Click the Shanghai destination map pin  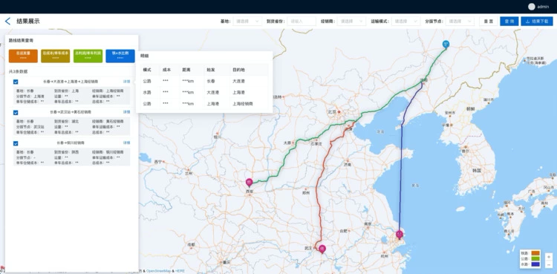(400, 235)
